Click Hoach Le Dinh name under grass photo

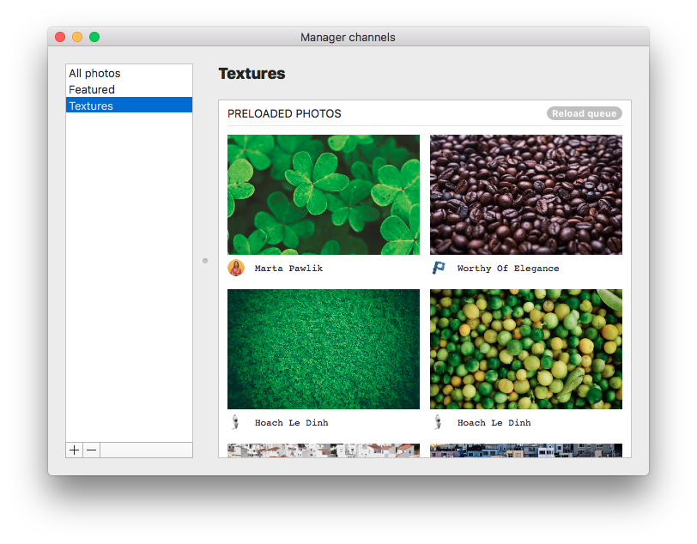click(x=291, y=423)
